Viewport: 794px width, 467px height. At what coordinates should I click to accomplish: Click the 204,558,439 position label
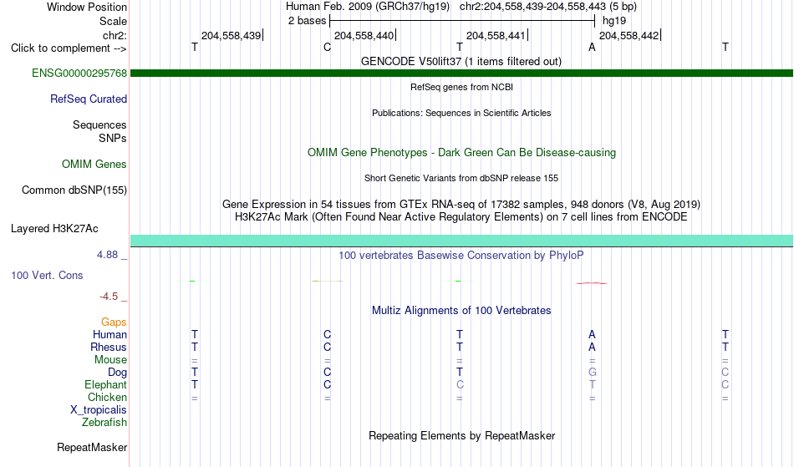point(232,36)
